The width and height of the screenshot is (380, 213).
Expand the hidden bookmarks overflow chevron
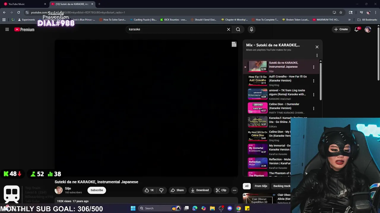[349, 20]
